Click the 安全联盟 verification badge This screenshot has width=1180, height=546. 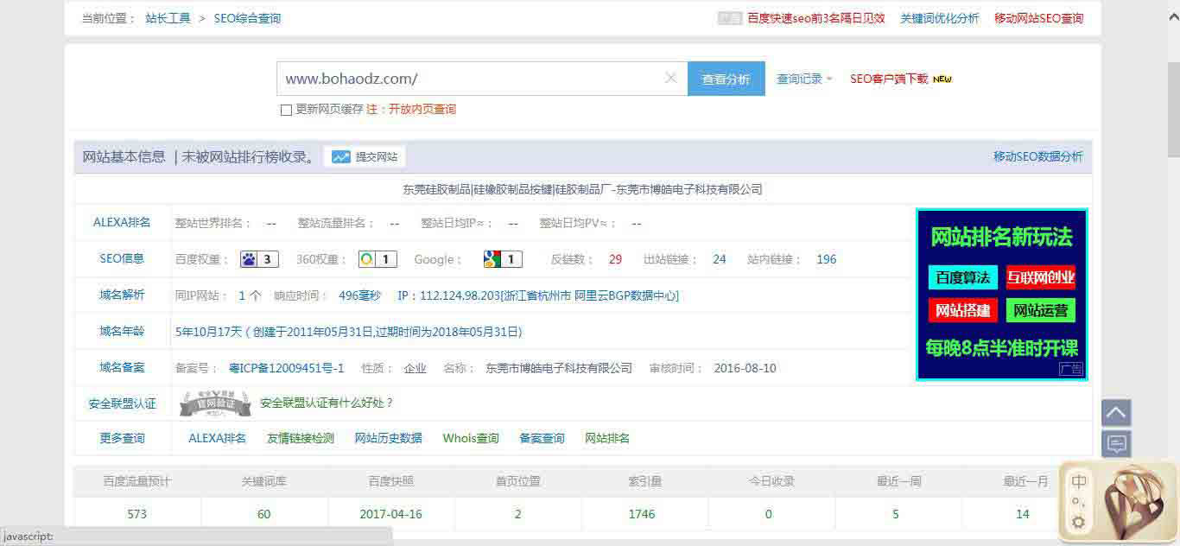pyautogui.click(x=215, y=403)
